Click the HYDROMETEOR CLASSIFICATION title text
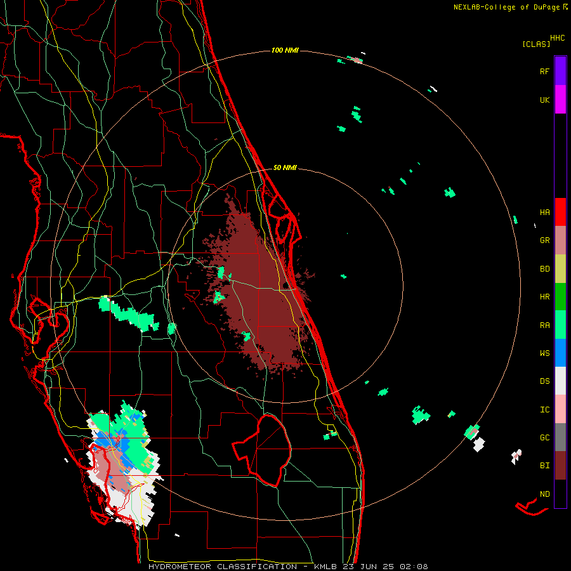This screenshot has height=571, width=571. click(223, 567)
